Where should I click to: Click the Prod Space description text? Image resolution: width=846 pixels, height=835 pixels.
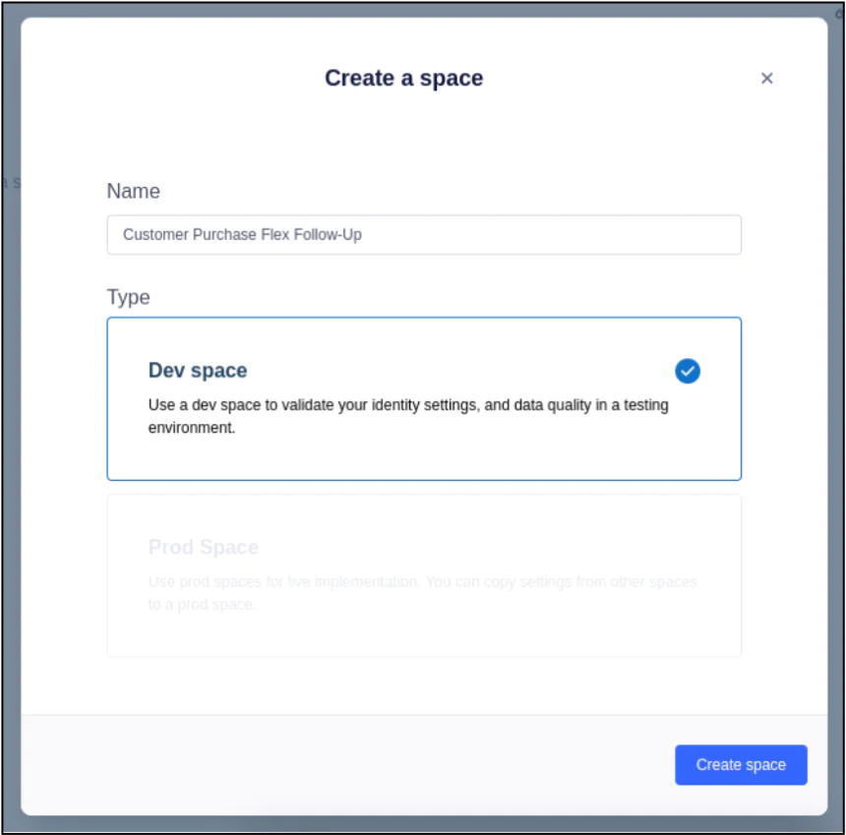pos(422,593)
